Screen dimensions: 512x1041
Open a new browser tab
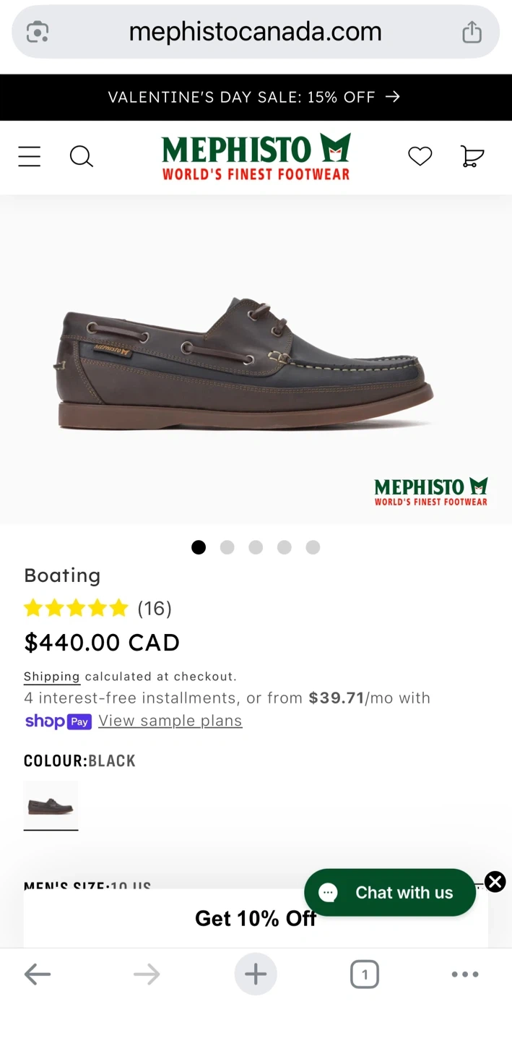(256, 974)
